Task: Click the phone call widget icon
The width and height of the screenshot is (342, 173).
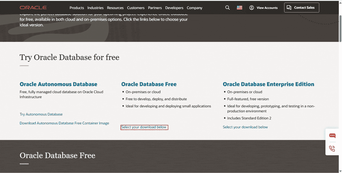Action: coord(332,148)
